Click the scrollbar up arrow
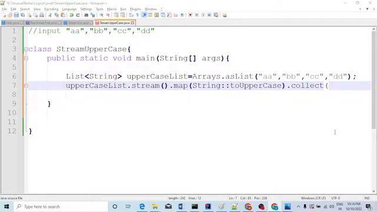 (x=373, y=29)
